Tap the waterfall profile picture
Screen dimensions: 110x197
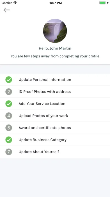[x=55, y=31]
